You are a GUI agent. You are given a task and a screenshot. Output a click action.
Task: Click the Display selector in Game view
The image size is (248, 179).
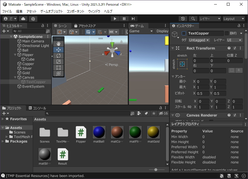coord(162,31)
